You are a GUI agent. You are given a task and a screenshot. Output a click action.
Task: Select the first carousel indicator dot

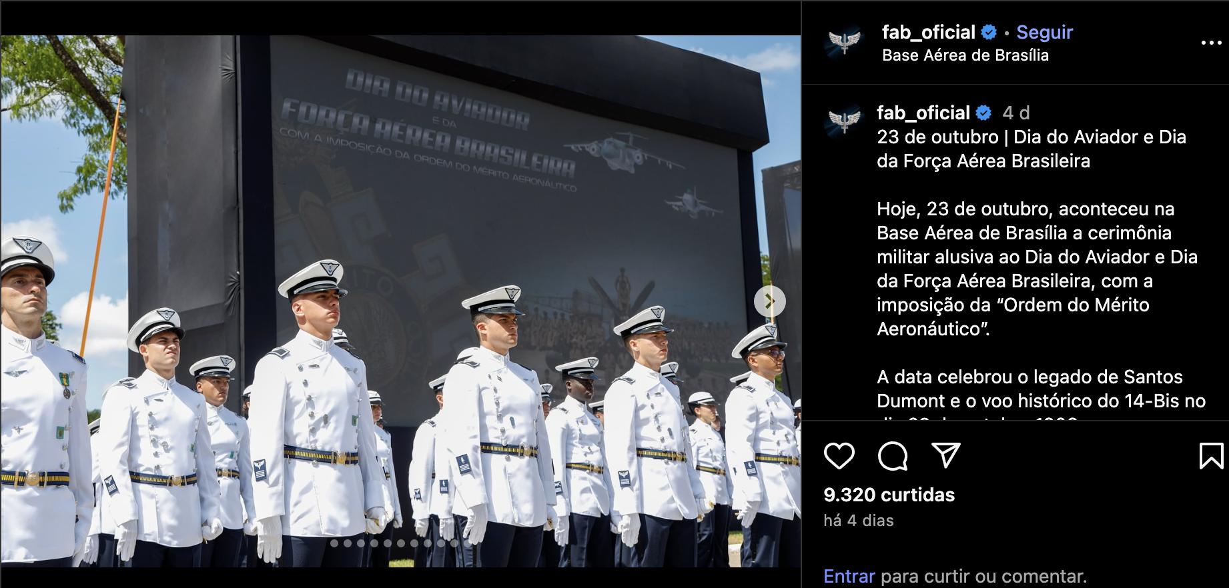click(x=334, y=543)
